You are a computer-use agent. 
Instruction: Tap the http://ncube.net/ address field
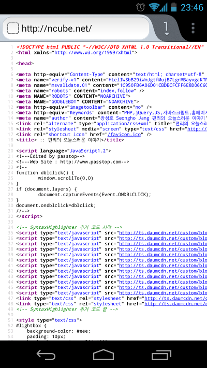pos(76,28)
